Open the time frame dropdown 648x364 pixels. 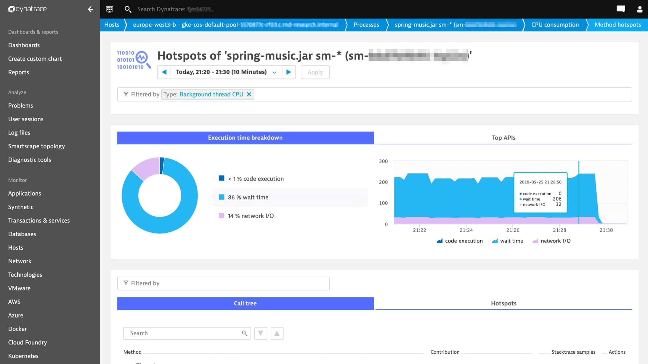(x=226, y=72)
